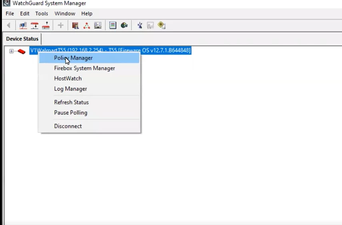Open the File menu

pos(10,14)
